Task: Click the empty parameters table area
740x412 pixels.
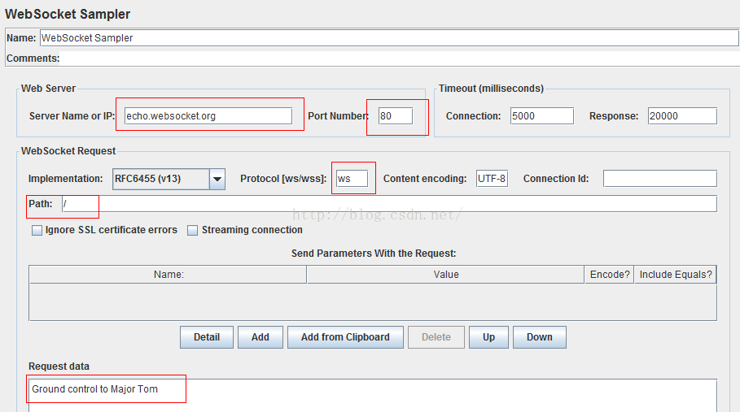Action: point(373,301)
